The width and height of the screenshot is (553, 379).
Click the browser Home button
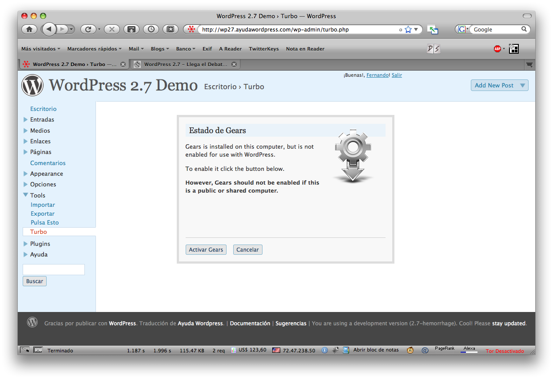(29, 29)
